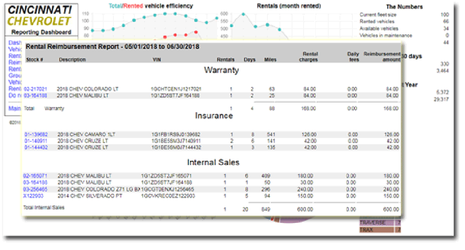Image resolution: width=465 pixels, height=250 pixels.
Task: Select the 2018 CHEV CAMARO 1LT description
Action: [x=86, y=135]
